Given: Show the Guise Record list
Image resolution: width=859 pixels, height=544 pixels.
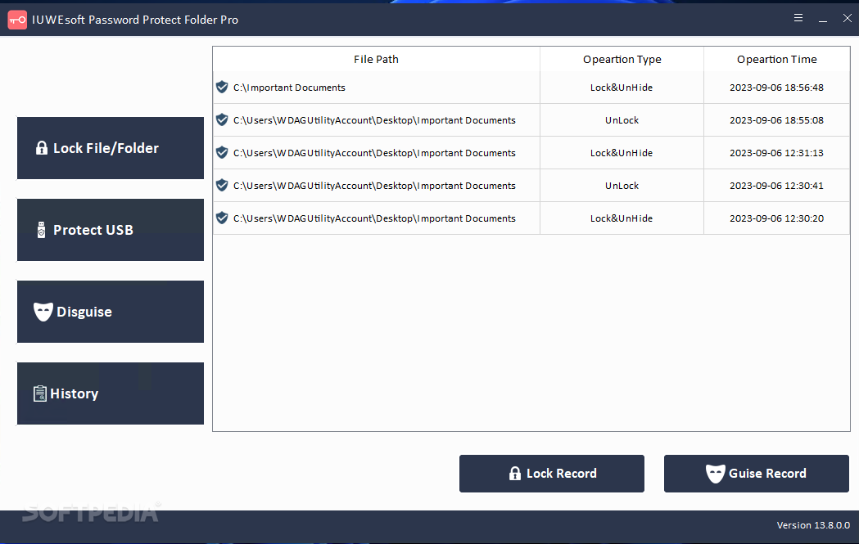Looking at the screenshot, I should tap(757, 474).
